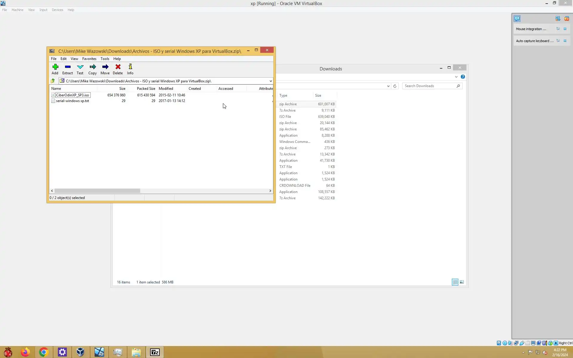
Task: Open the Info toolbar icon
Action: coord(130,67)
